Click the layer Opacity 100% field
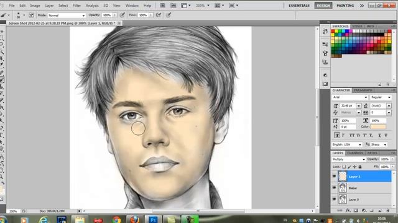The image size is (398, 223). (x=384, y=159)
